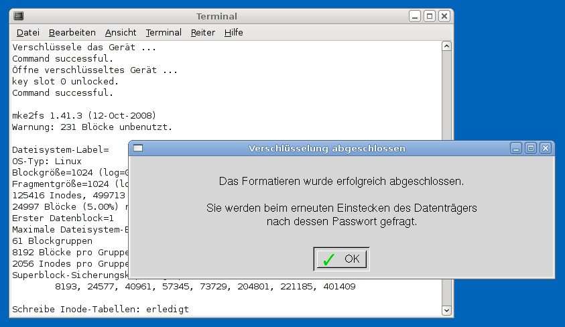Image resolution: width=565 pixels, height=327 pixels.
Task: Click the 'nach dessen Passwort gefragt.' text
Action: point(342,222)
